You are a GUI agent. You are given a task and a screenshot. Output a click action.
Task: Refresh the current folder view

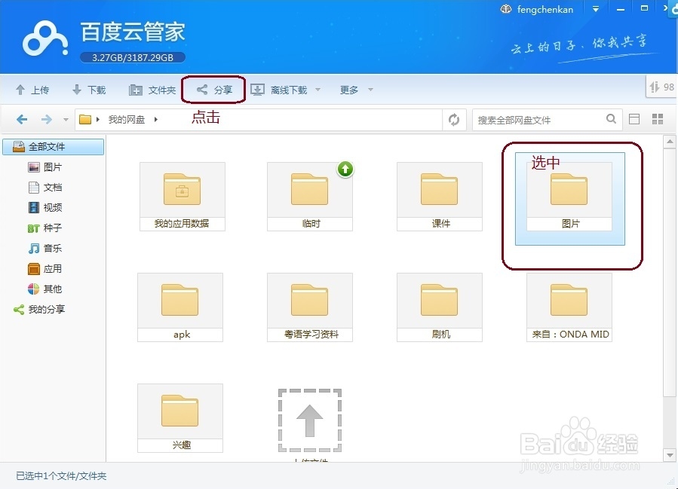pos(454,118)
